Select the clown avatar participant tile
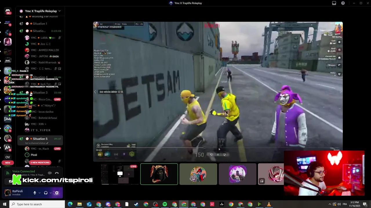The height and width of the screenshot is (208, 371). (x=198, y=174)
